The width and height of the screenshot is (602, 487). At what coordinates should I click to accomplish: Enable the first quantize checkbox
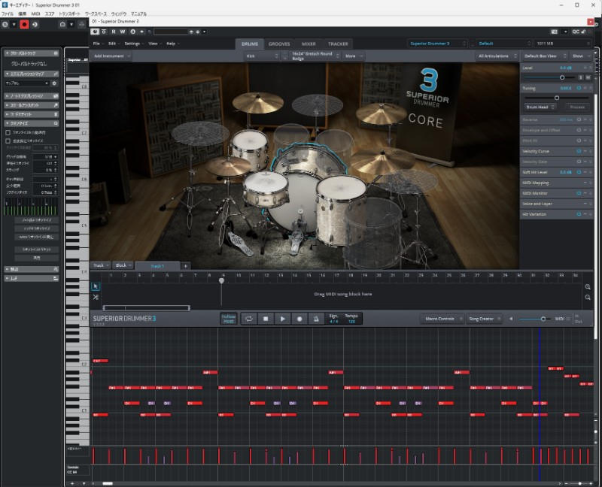(8, 132)
